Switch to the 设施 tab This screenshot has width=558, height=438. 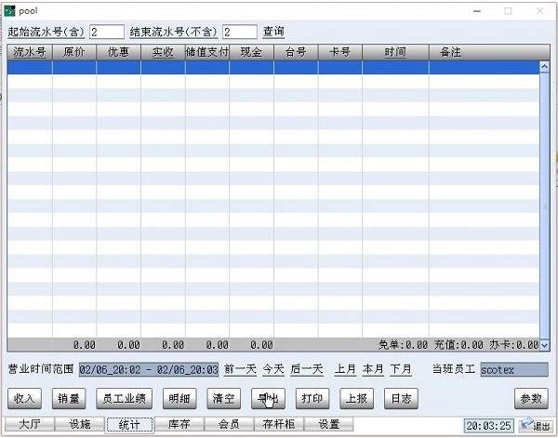pyautogui.click(x=80, y=424)
